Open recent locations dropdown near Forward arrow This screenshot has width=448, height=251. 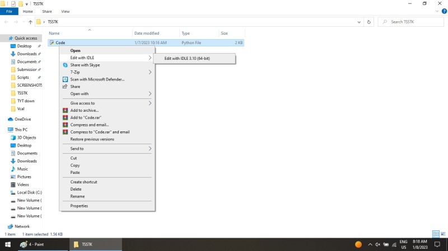click(23, 22)
